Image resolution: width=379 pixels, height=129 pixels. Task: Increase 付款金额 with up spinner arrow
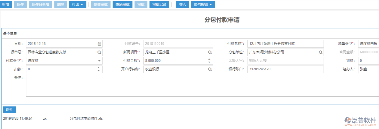[209, 59]
